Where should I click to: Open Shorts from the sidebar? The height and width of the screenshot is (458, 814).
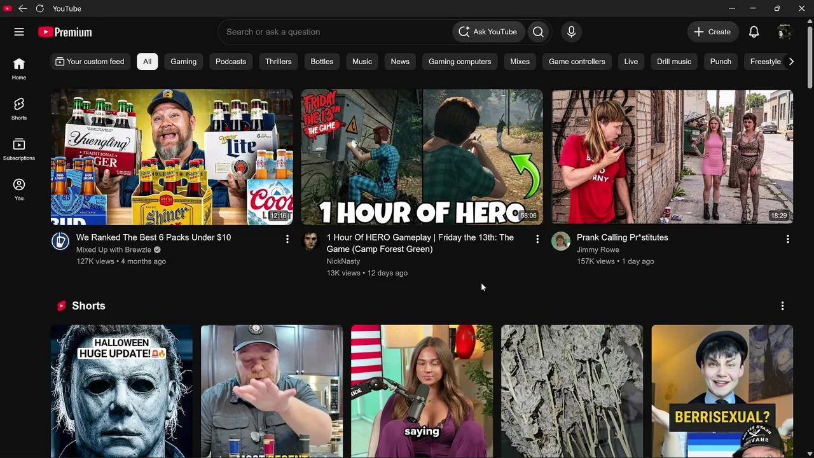pyautogui.click(x=19, y=109)
